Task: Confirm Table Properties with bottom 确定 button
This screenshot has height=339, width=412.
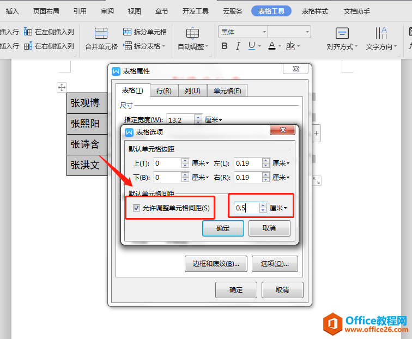Action: pyautogui.click(x=236, y=290)
